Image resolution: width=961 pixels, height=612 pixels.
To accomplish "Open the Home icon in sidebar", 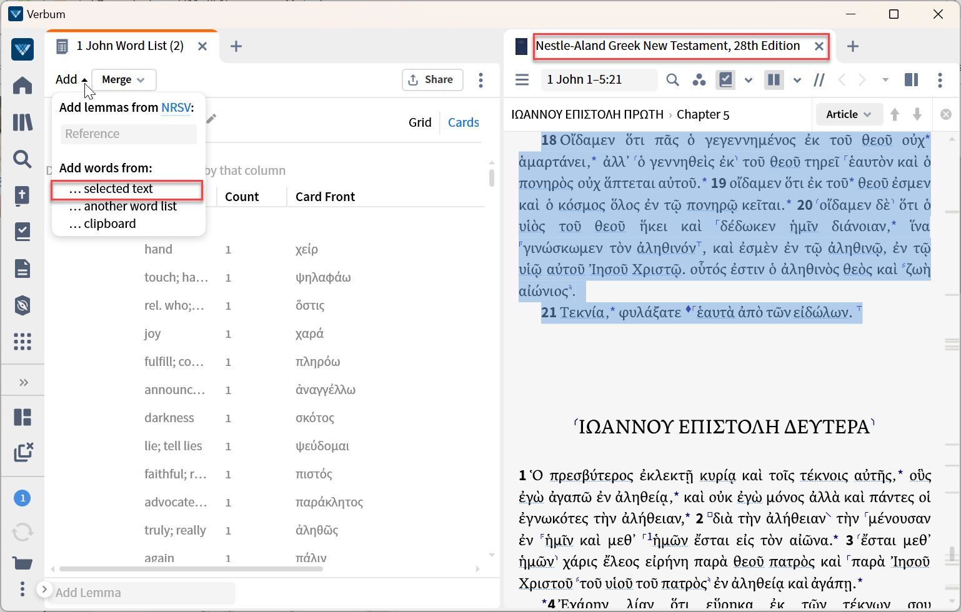I will [x=22, y=86].
